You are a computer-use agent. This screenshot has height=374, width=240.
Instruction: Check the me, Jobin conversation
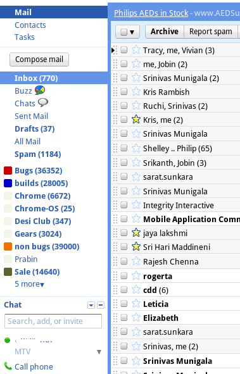click(x=123, y=63)
